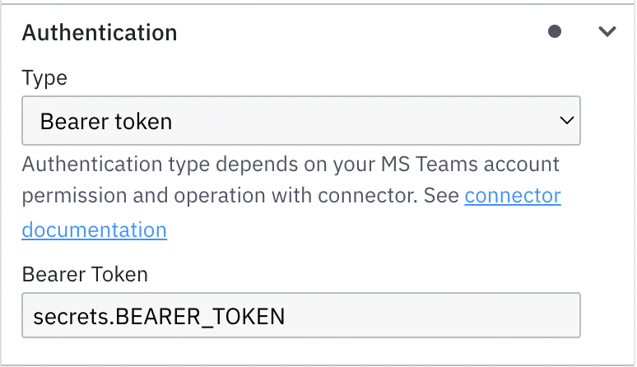Click the authentication type help description text
The image size is (637, 367).
(x=247, y=164)
